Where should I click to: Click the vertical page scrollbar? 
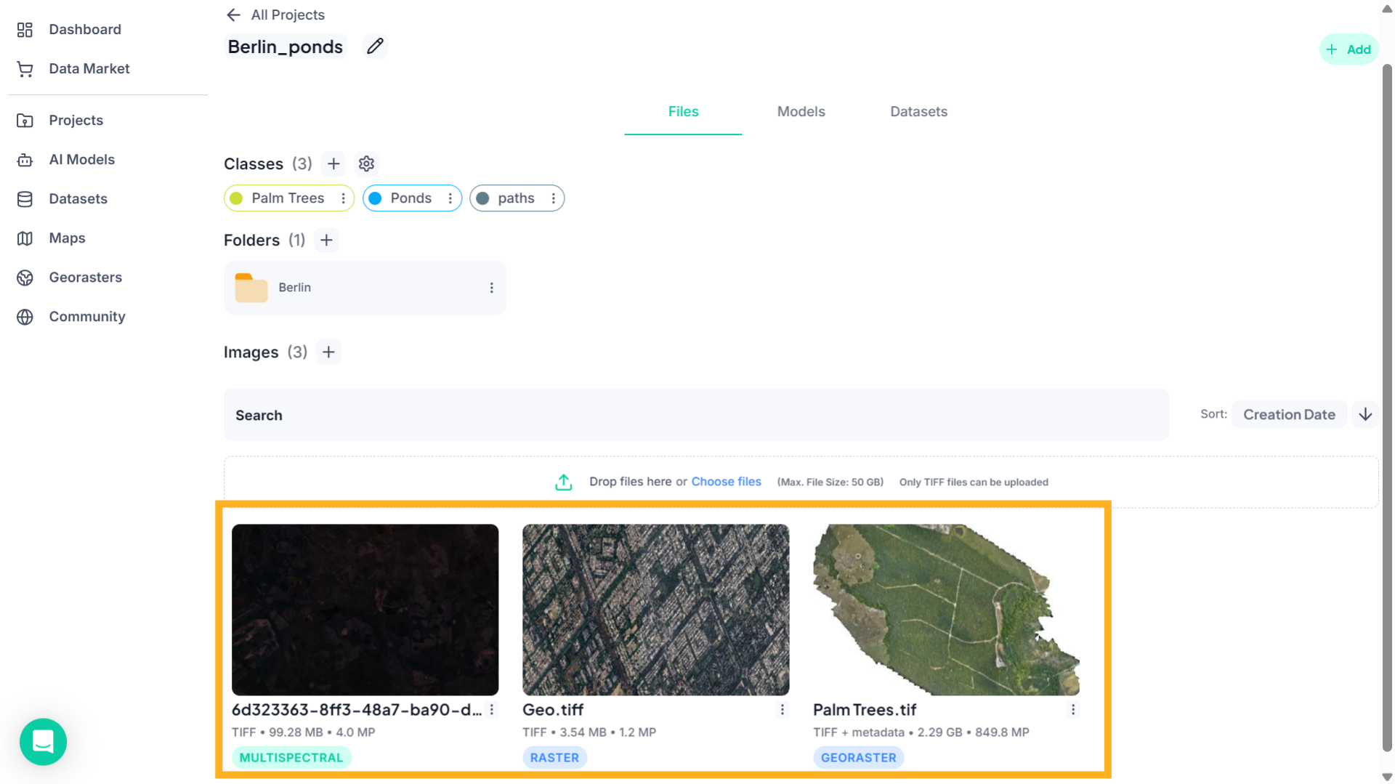click(x=1387, y=407)
